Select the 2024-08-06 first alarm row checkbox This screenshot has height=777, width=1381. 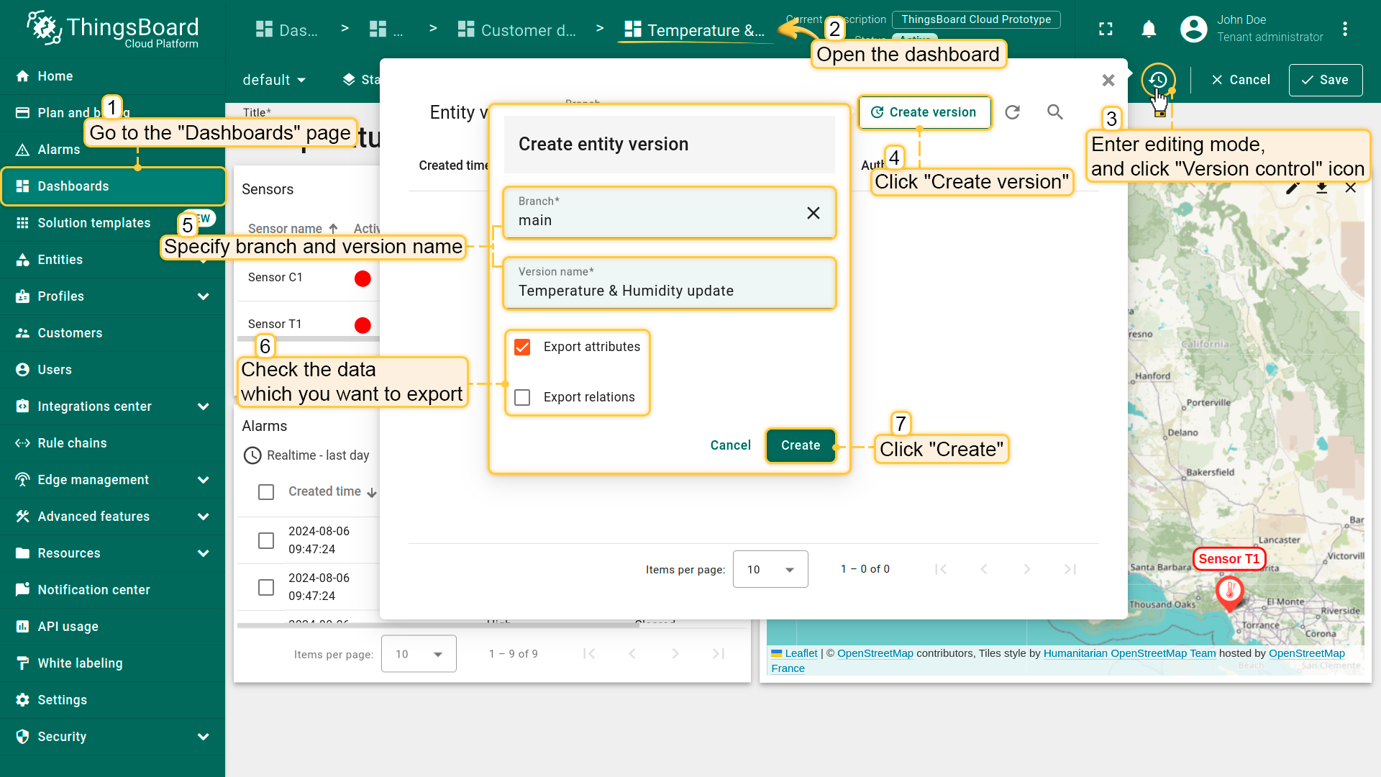(266, 540)
